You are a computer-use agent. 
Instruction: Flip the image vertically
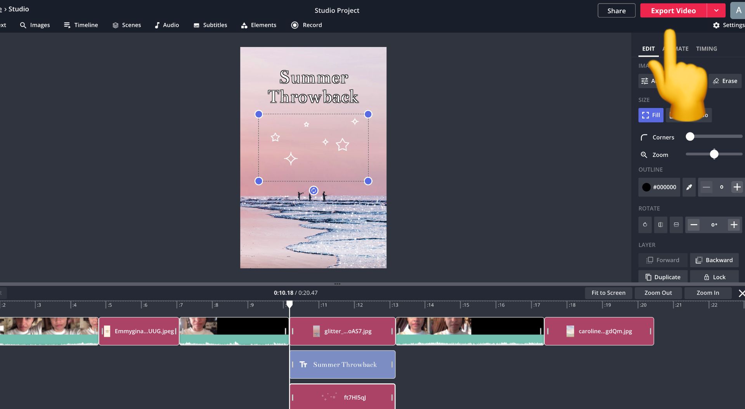[676, 225]
